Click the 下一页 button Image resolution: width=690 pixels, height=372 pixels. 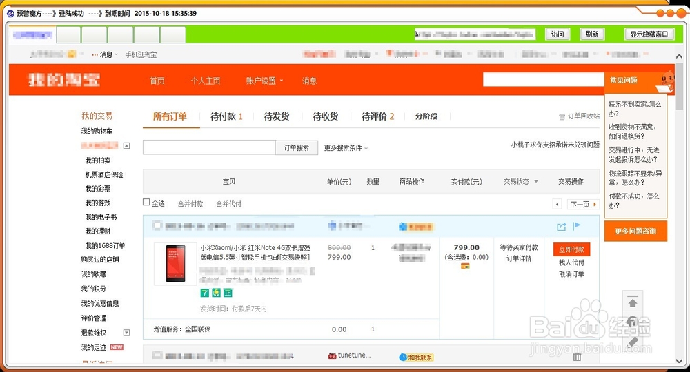[x=583, y=204]
